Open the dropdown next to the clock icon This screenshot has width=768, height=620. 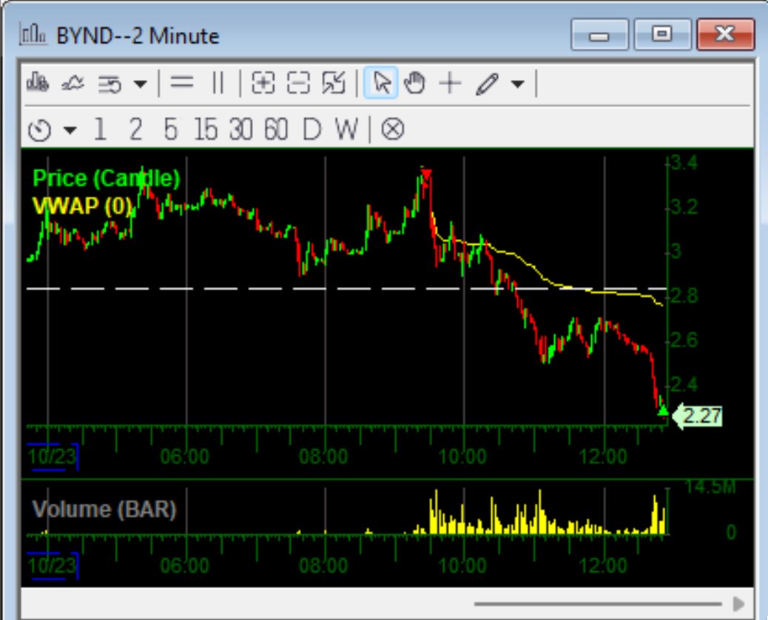coord(70,130)
